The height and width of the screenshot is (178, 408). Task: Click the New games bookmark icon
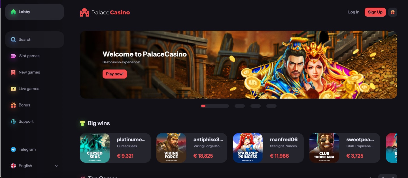coord(13,72)
